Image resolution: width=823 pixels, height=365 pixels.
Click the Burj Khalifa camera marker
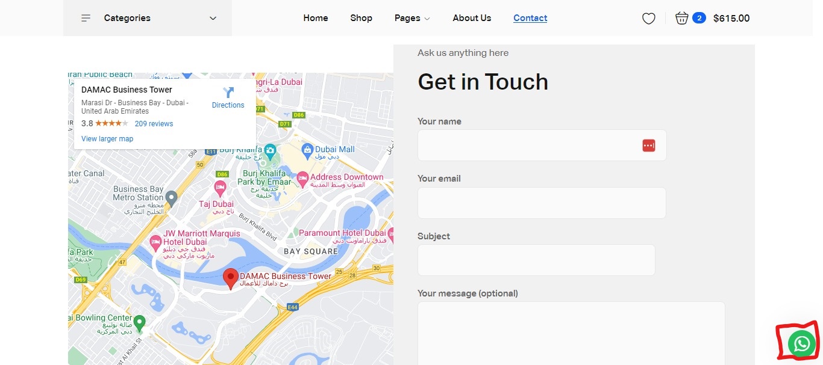point(270,150)
